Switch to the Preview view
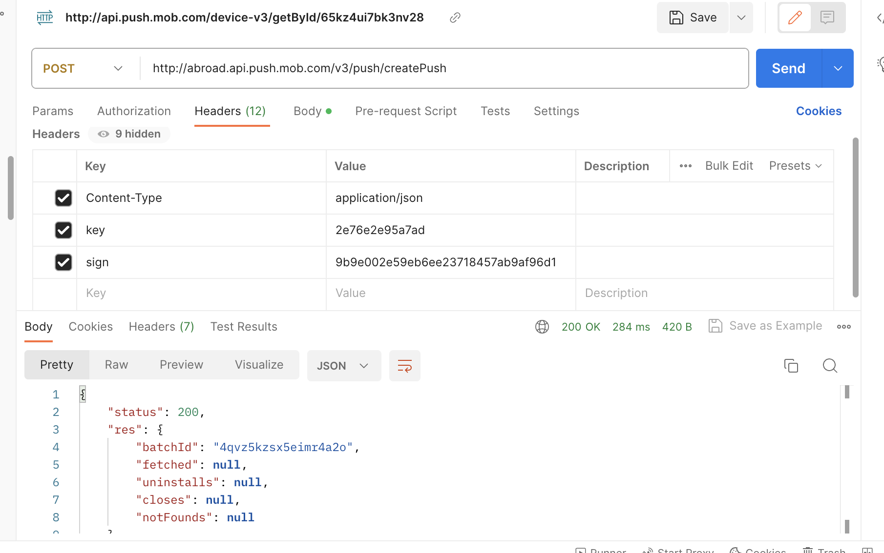884x553 pixels. pos(181,365)
